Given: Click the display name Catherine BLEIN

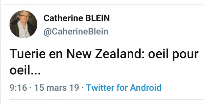Looking at the screenshot, I should (x=77, y=18).
